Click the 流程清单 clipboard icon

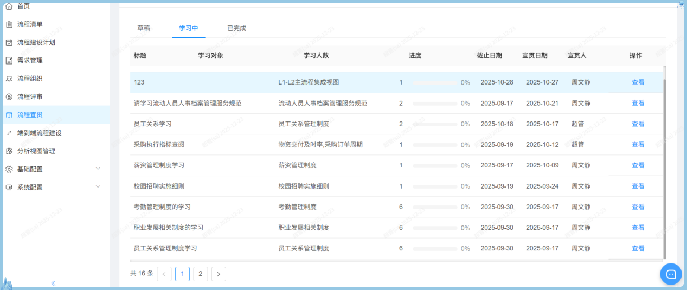pos(9,24)
